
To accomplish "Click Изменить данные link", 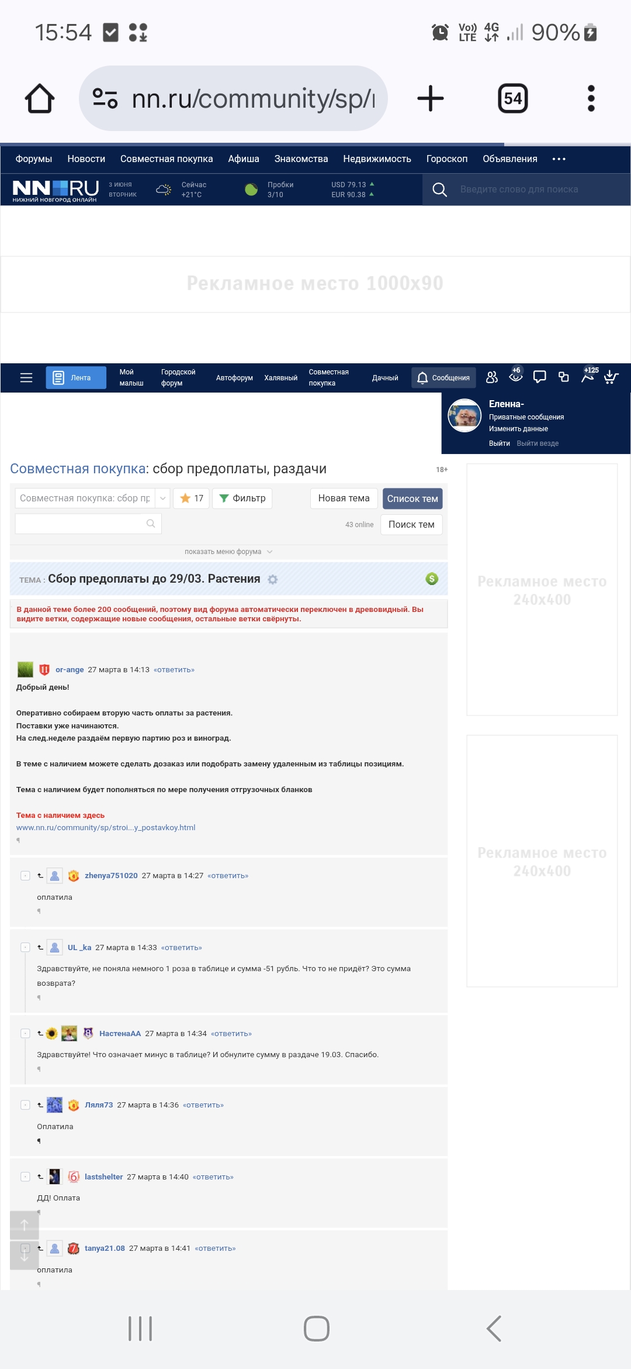I will click(x=518, y=429).
